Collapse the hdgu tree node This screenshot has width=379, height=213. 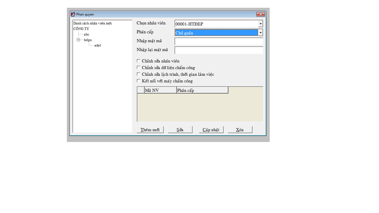pos(79,40)
